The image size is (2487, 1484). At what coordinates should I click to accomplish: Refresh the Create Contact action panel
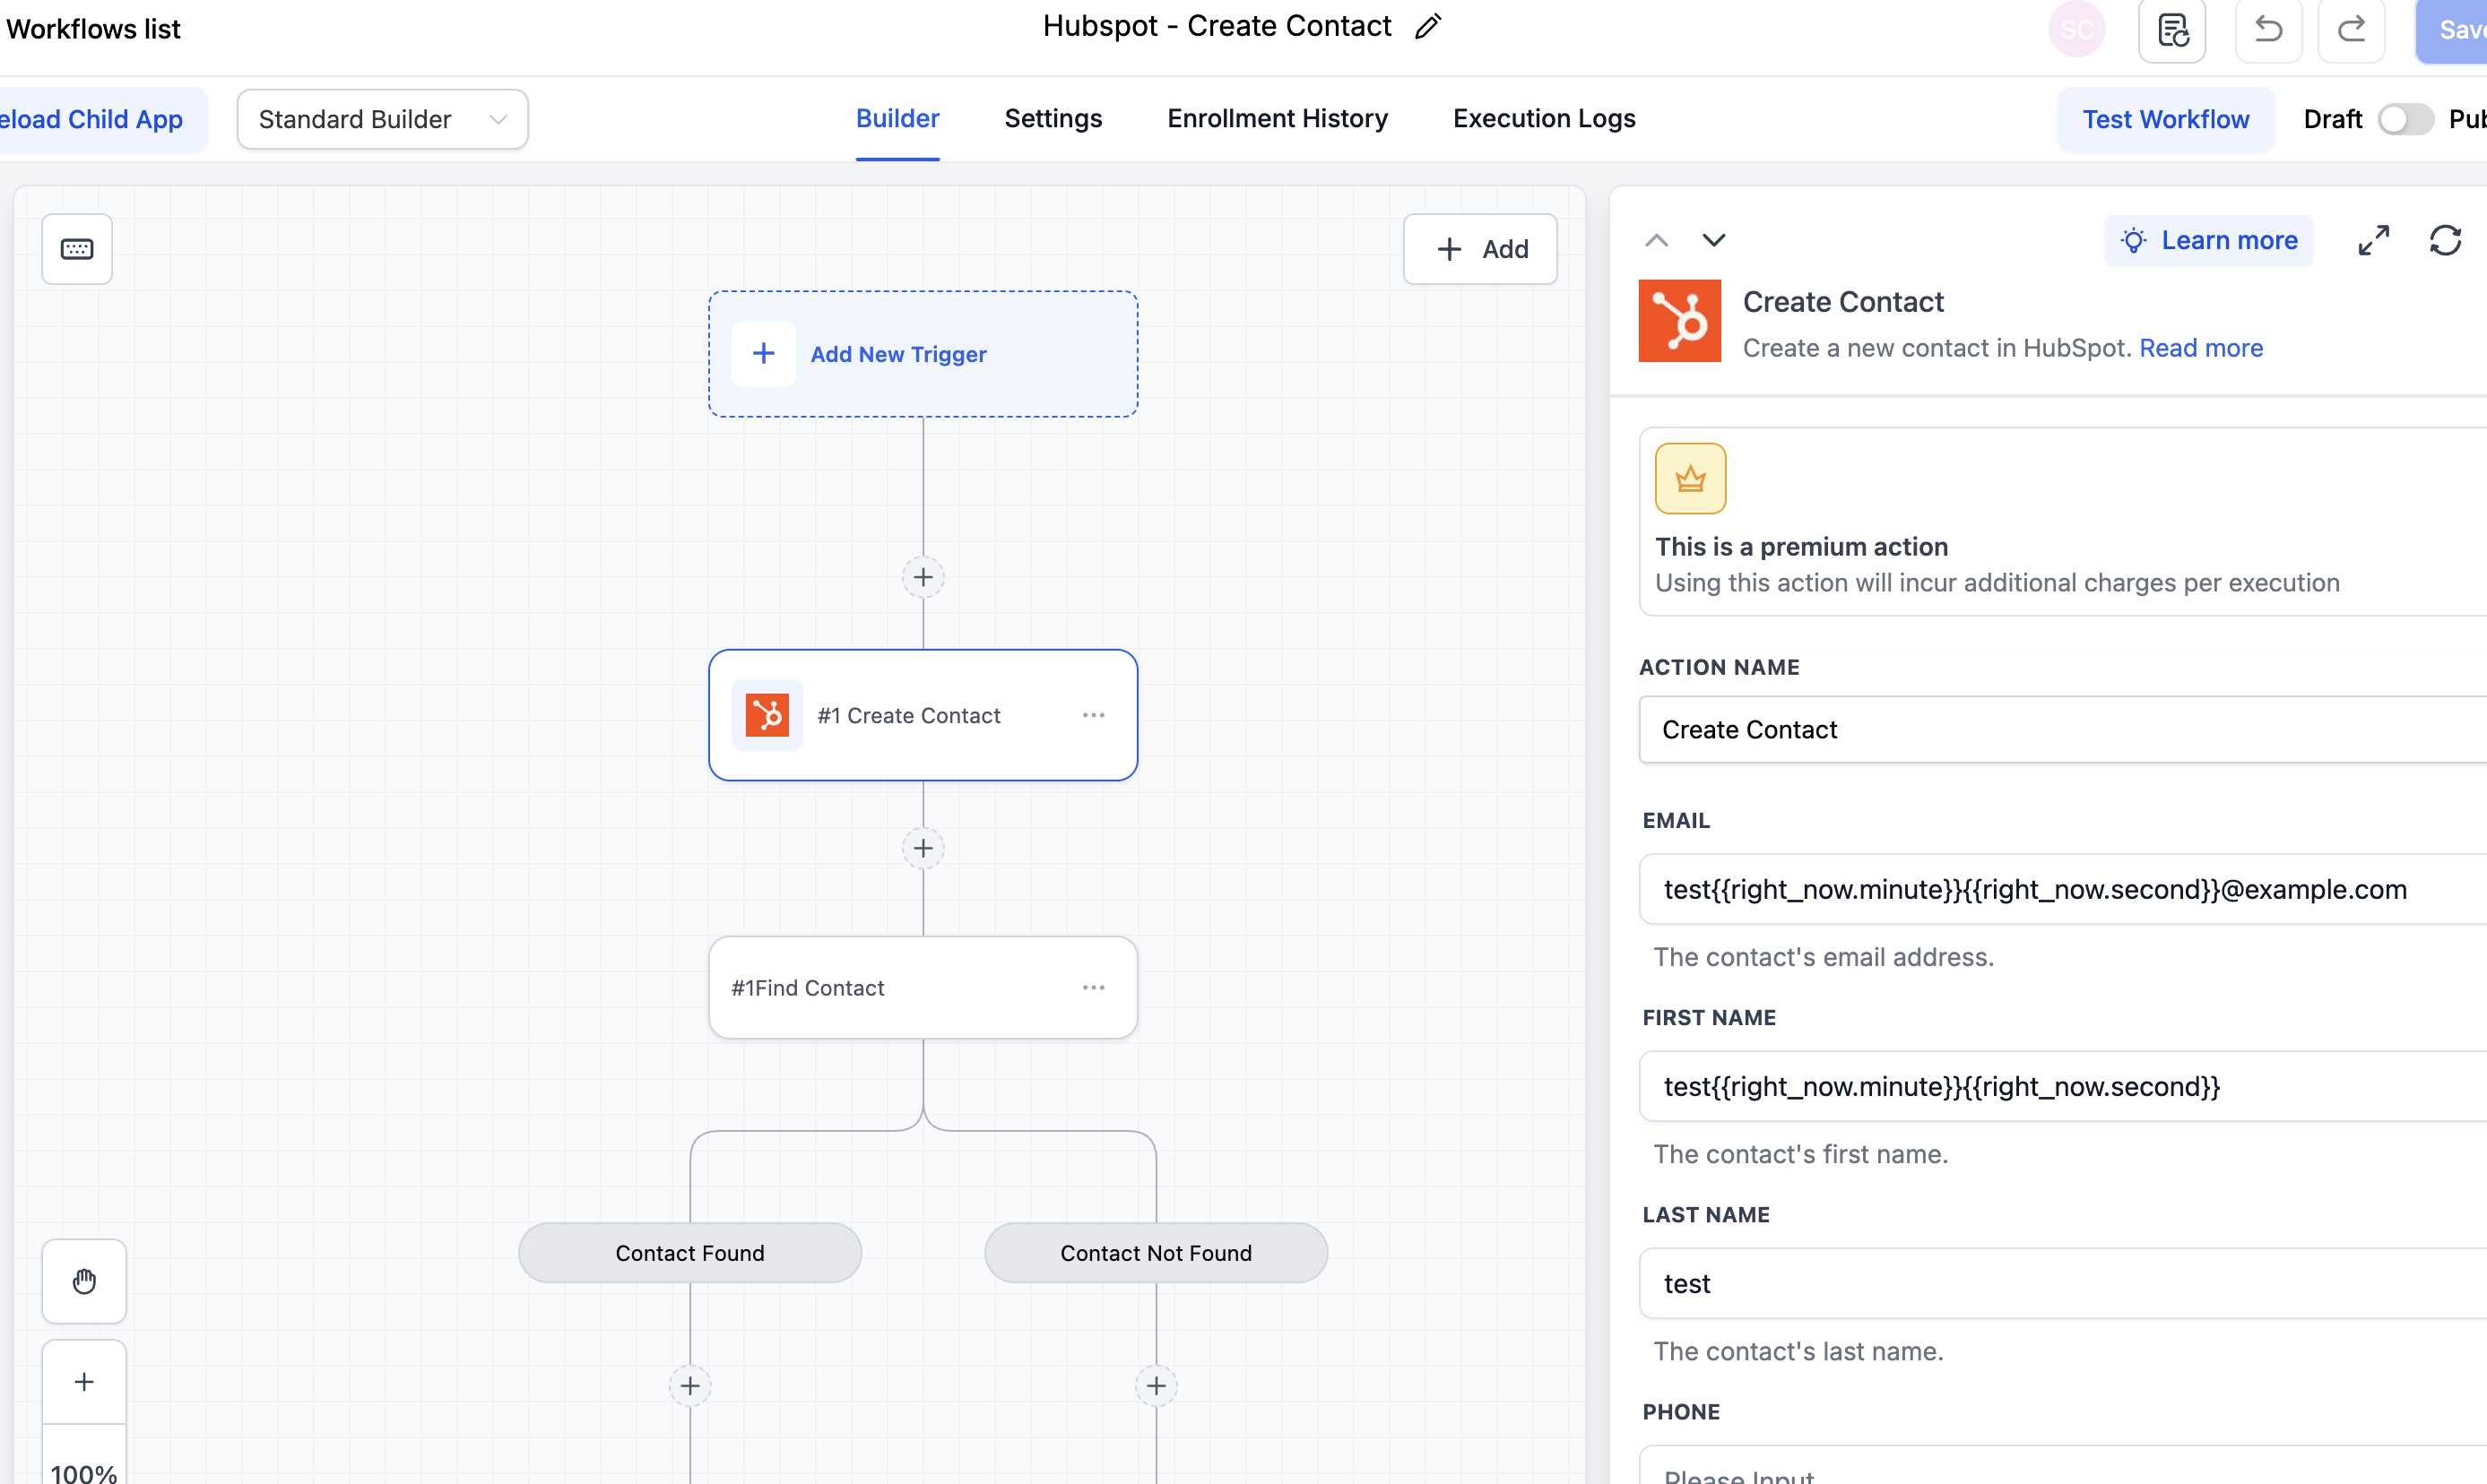(2445, 240)
